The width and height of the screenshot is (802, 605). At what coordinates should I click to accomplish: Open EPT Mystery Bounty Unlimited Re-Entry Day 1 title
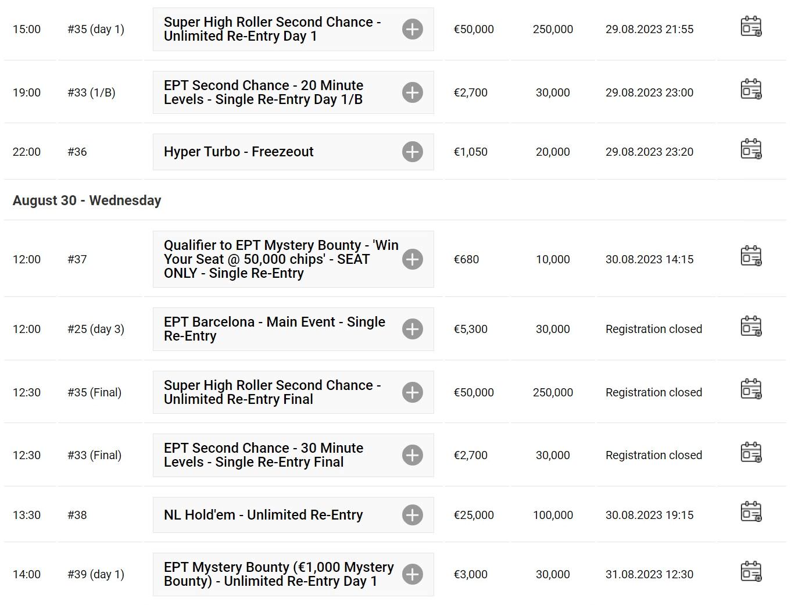[x=279, y=574]
